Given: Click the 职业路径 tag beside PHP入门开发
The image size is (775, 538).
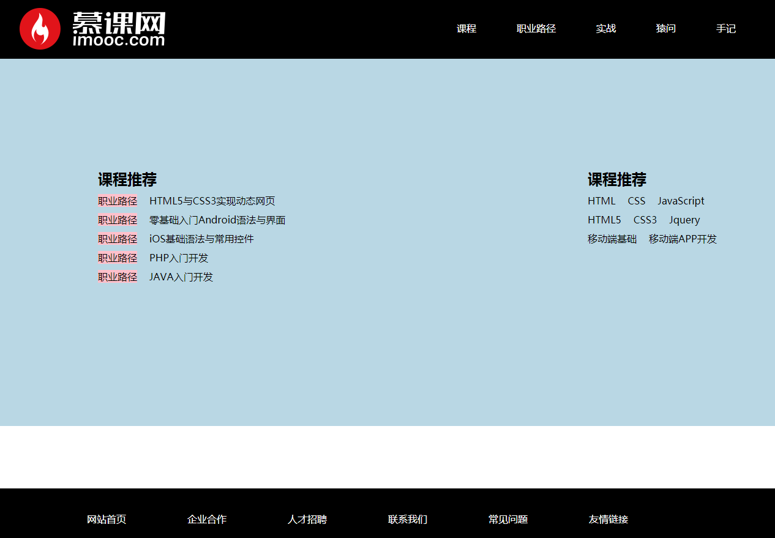Looking at the screenshot, I should point(118,258).
